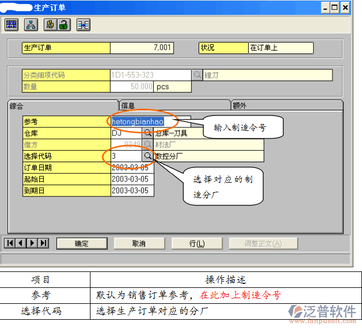Open the grid table view toolbar icon

coord(11,24)
